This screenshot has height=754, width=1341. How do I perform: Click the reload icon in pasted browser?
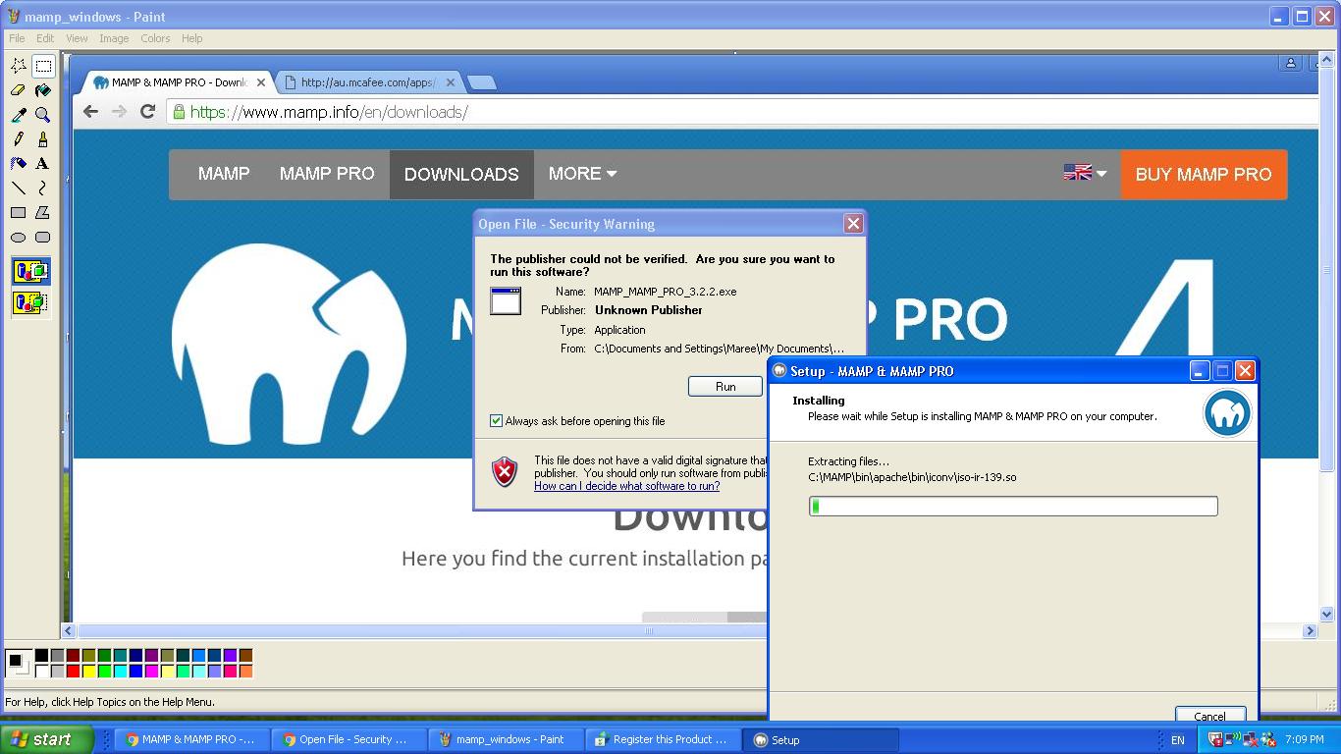pos(148,112)
